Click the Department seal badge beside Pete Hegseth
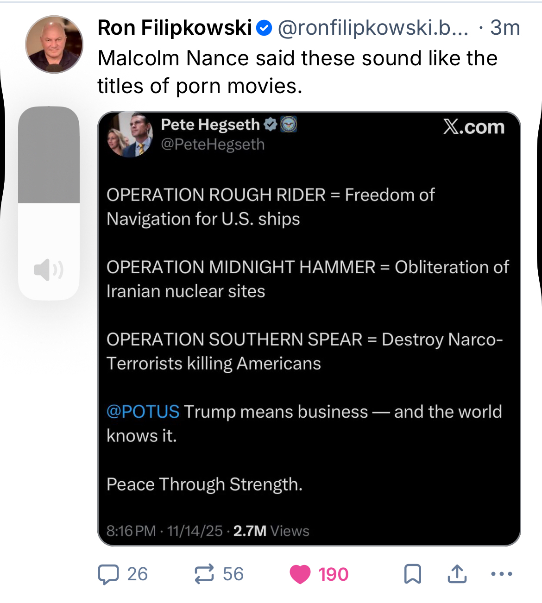542x603 pixels. [289, 124]
